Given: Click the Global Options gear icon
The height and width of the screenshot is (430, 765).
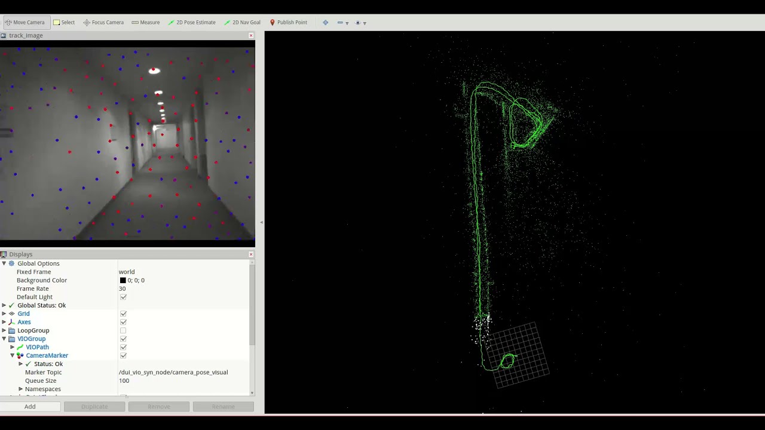Looking at the screenshot, I should coord(11,263).
